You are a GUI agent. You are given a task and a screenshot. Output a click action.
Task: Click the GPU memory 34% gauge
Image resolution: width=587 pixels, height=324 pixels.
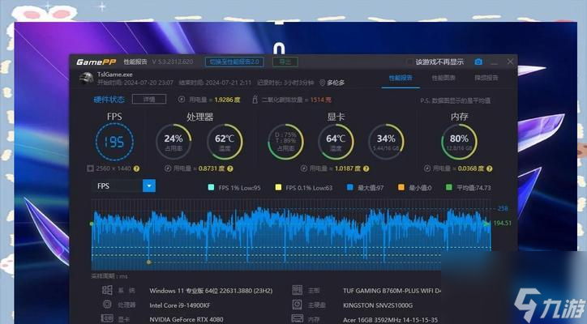[386, 143]
